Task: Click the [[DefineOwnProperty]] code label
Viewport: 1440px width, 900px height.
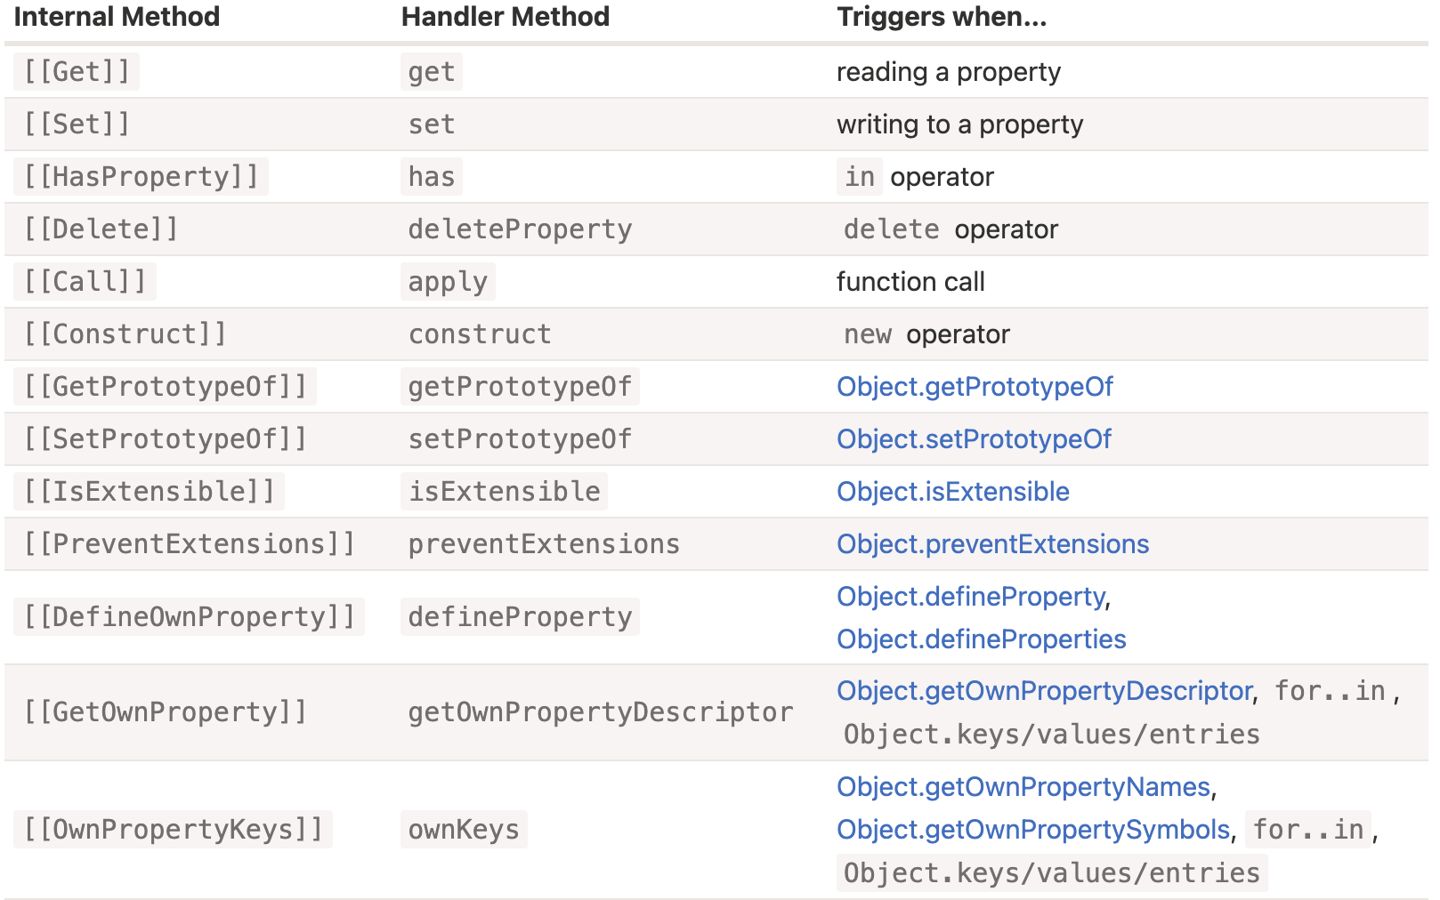Action: click(189, 617)
